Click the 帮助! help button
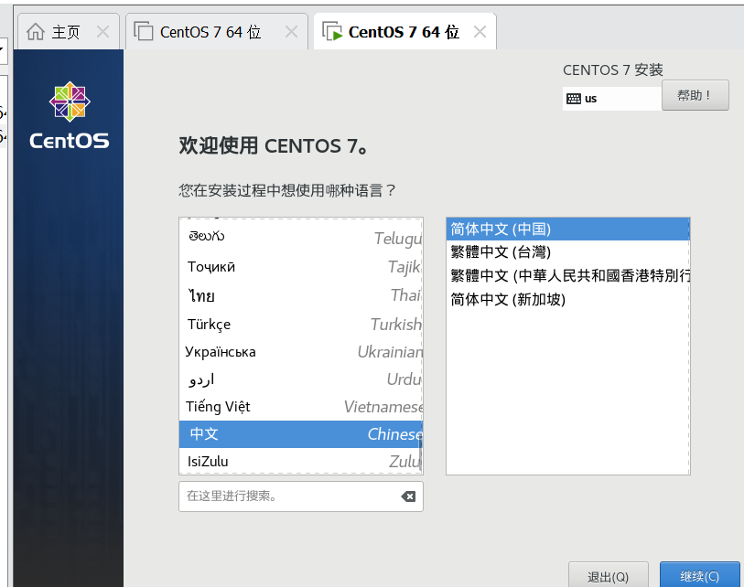This screenshot has height=587, width=744. tap(695, 95)
